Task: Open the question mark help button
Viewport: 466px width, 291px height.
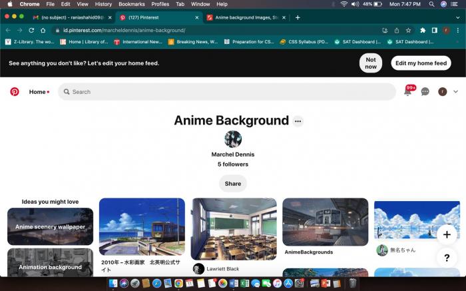Action: (447, 258)
